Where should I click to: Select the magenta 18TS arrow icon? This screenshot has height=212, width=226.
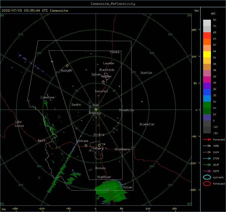[x=207, y=171]
